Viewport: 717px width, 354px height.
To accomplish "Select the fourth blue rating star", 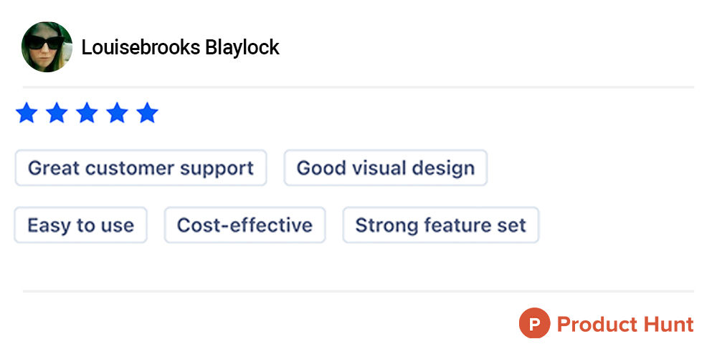I will coord(117,113).
